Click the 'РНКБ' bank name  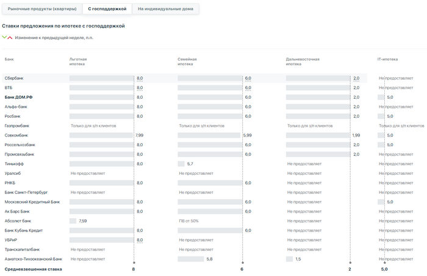click(10, 183)
